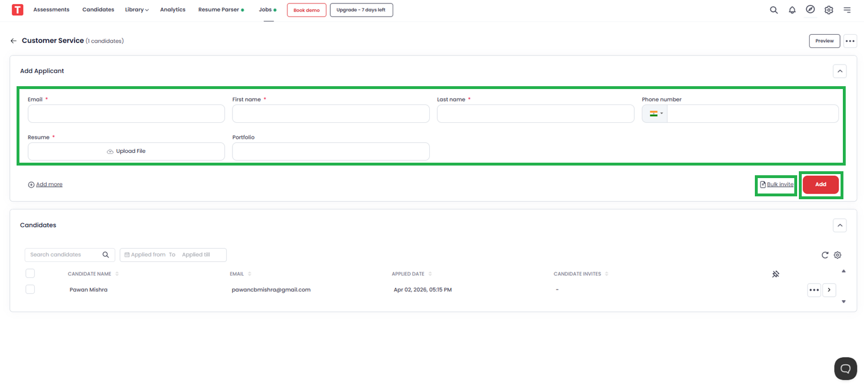Click the Book demo button
Screen dimensions: 864x391
(x=307, y=10)
